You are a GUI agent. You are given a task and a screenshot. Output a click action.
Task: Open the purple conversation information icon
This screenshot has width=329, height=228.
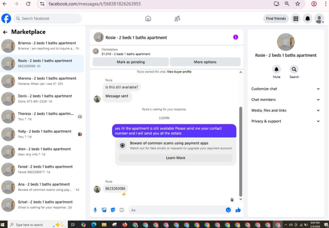point(235,37)
